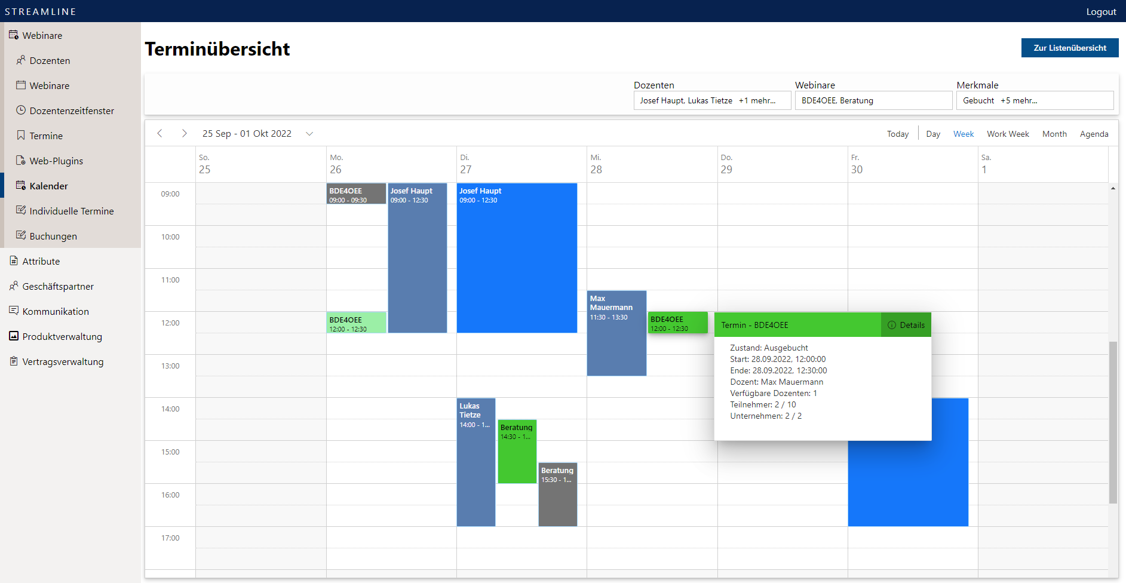Advance to next week with right arrow
The height and width of the screenshot is (583, 1126).
(x=184, y=134)
